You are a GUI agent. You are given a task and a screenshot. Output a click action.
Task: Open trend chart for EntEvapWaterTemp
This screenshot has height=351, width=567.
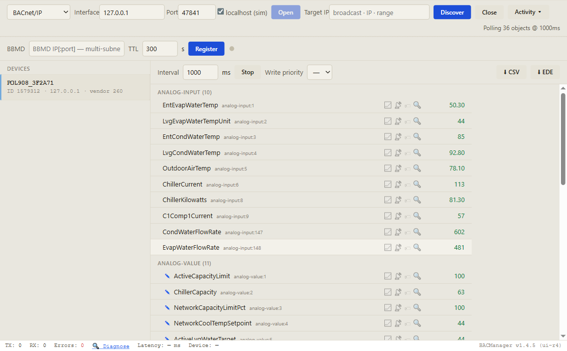pyautogui.click(x=388, y=105)
